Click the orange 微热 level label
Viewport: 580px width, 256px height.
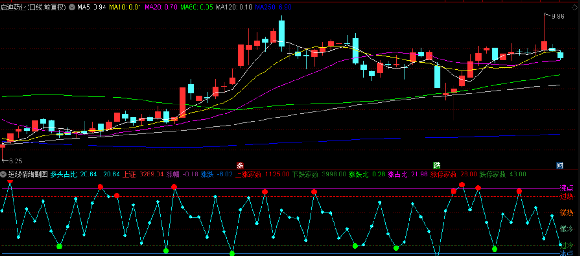pos(566,213)
